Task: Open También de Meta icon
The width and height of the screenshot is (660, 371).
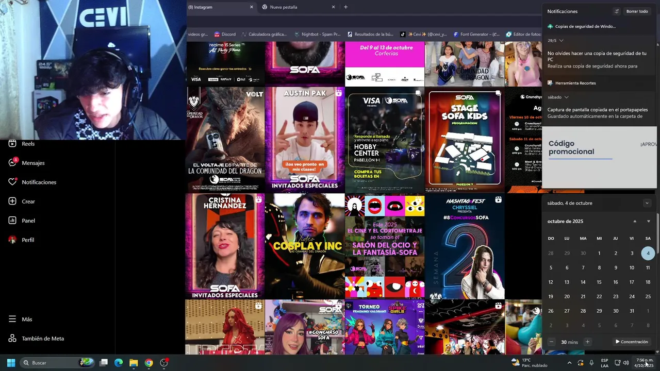Action: pyautogui.click(x=12, y=339)
